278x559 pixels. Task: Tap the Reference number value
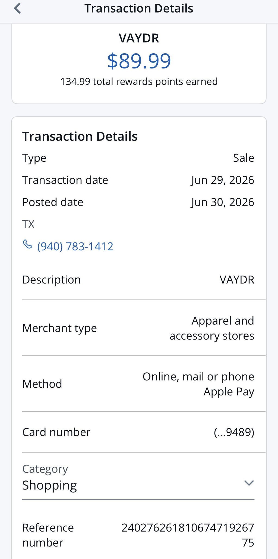[x=188, y=535]
